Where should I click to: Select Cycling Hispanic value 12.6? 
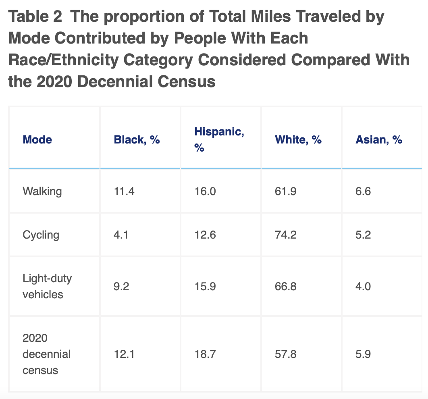(x=205, y=235)
